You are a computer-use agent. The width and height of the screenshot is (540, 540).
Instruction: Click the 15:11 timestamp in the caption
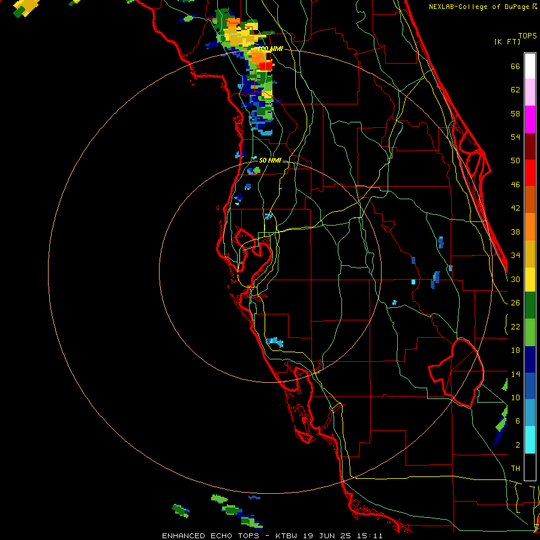(x=370, y=536)
